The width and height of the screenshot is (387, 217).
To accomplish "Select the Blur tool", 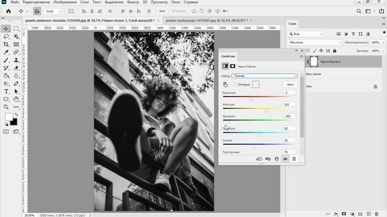I will click(16, 76).
